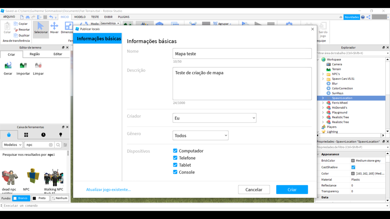Screen dimensions: 390x219
Task: Switch to the MODELO ribbon tab
Action: (80, 17)
